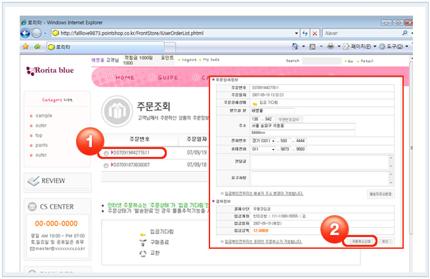Click the Favorites star icon
Viewport: 430px width, 279px height.
coord(26,47)
